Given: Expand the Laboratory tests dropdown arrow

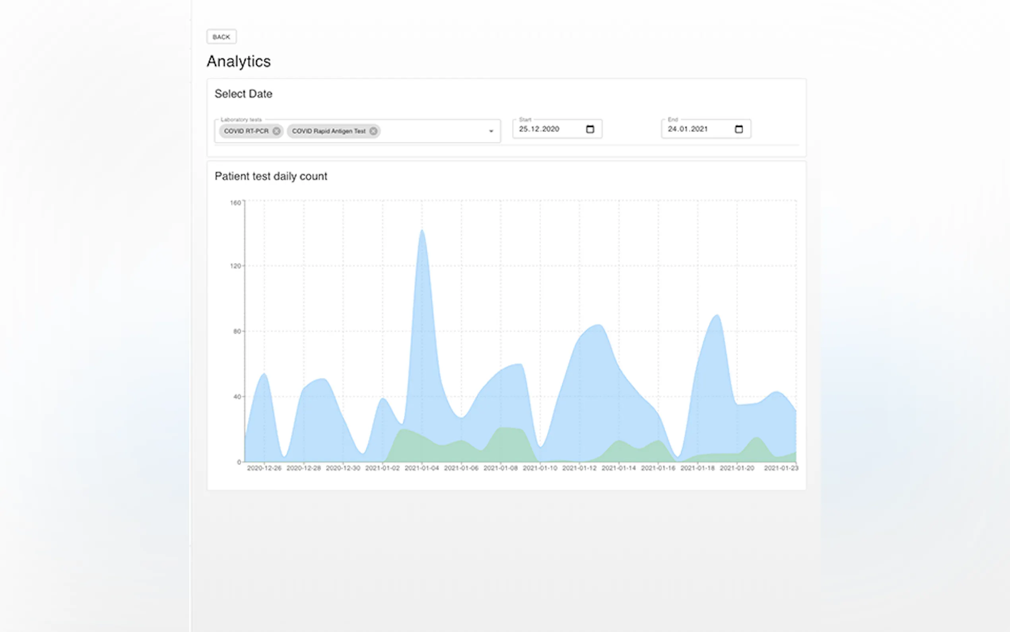Looking at the screenshot, I should click(x=491, y=131).
